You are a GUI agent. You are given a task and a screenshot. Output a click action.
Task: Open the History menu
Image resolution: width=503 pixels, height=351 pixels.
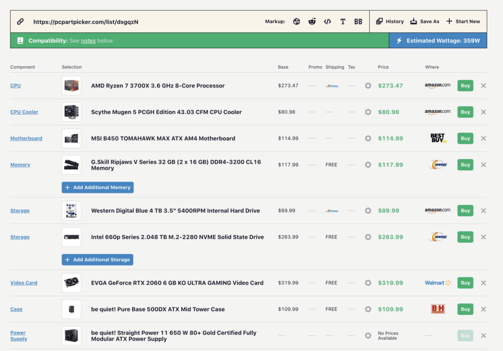[390, 22]
